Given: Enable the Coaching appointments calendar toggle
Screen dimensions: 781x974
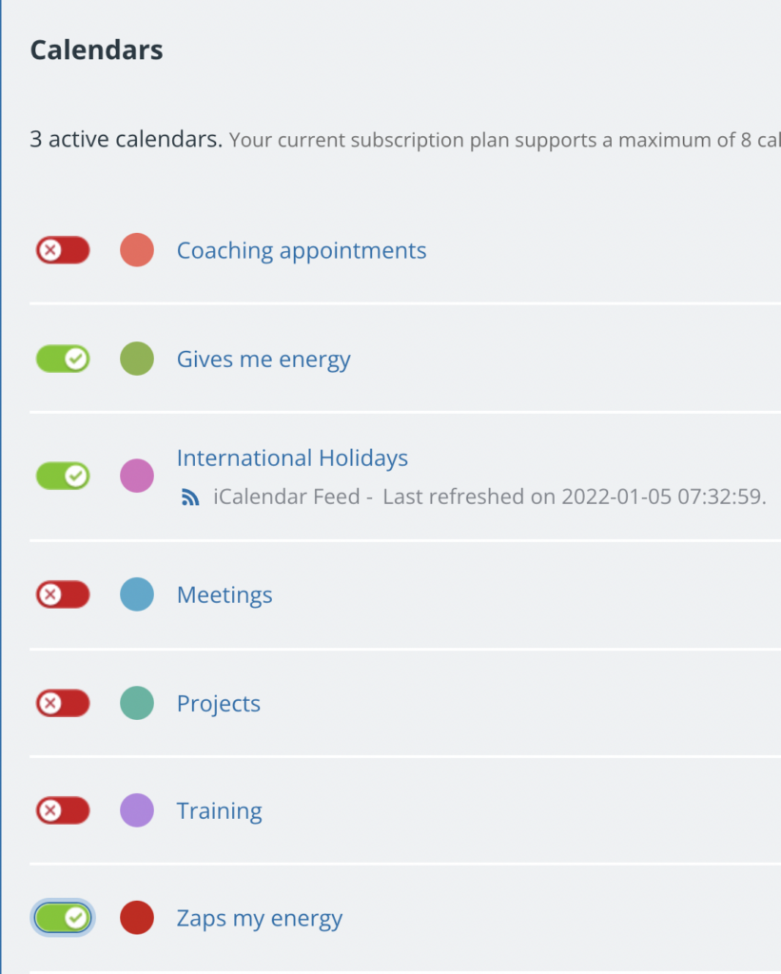Looking at the screenshot, I should click(62, 249).
